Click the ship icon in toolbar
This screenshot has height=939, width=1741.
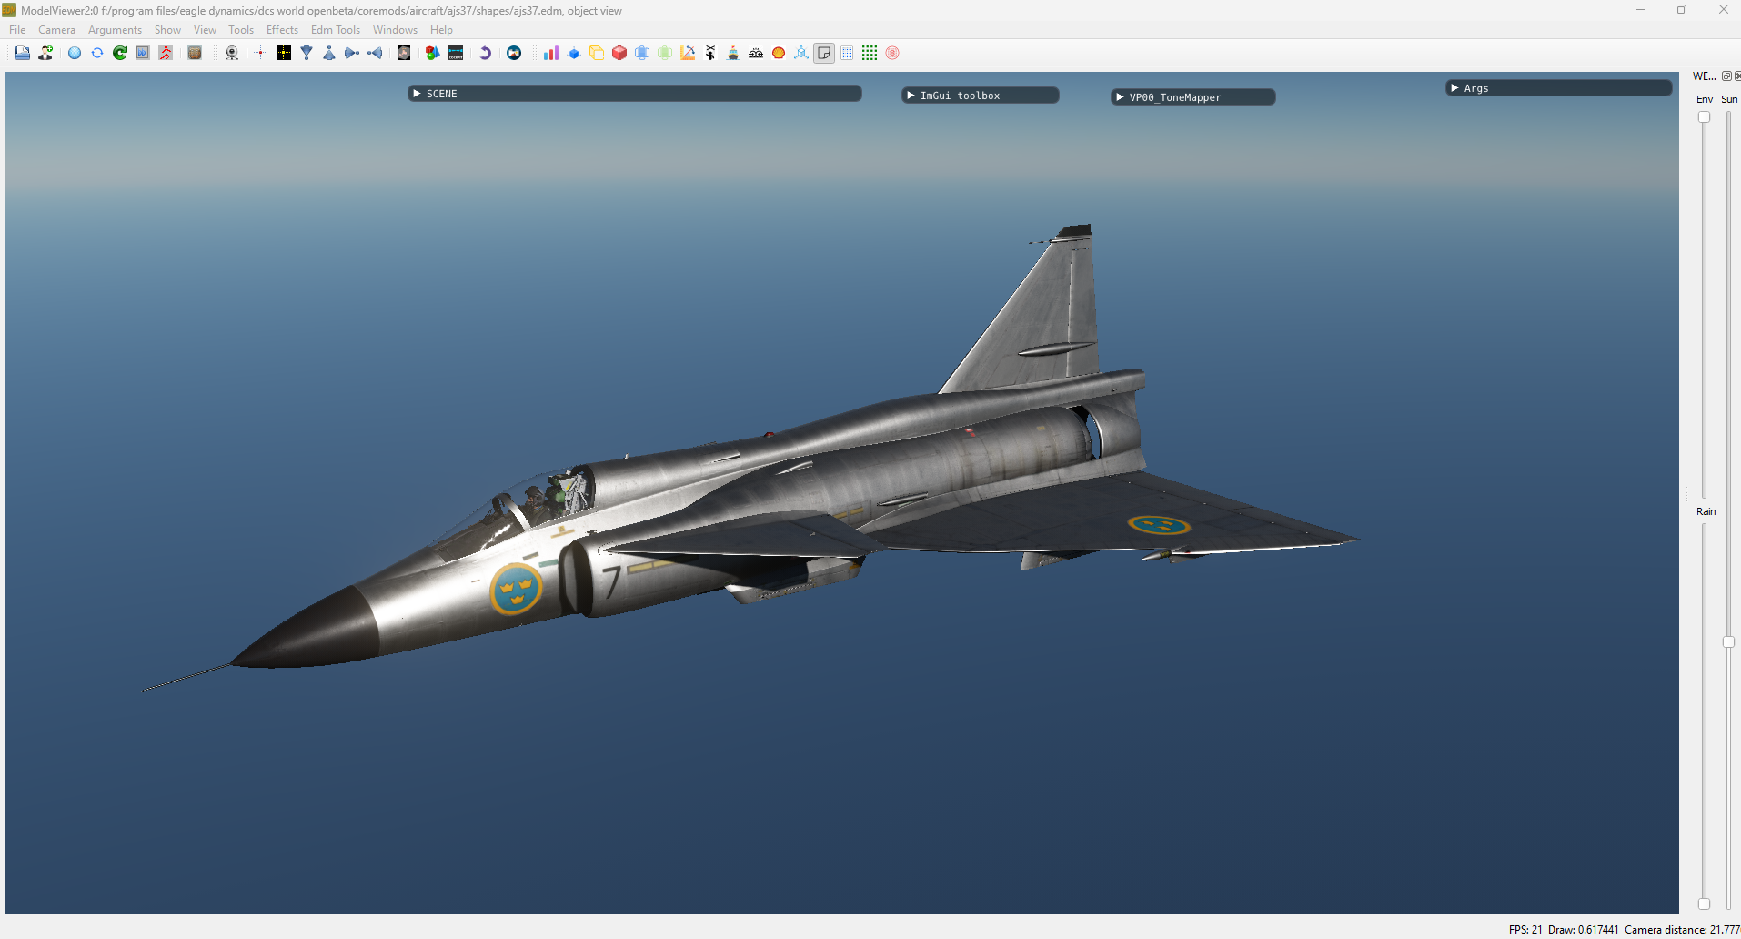point(733,53)
